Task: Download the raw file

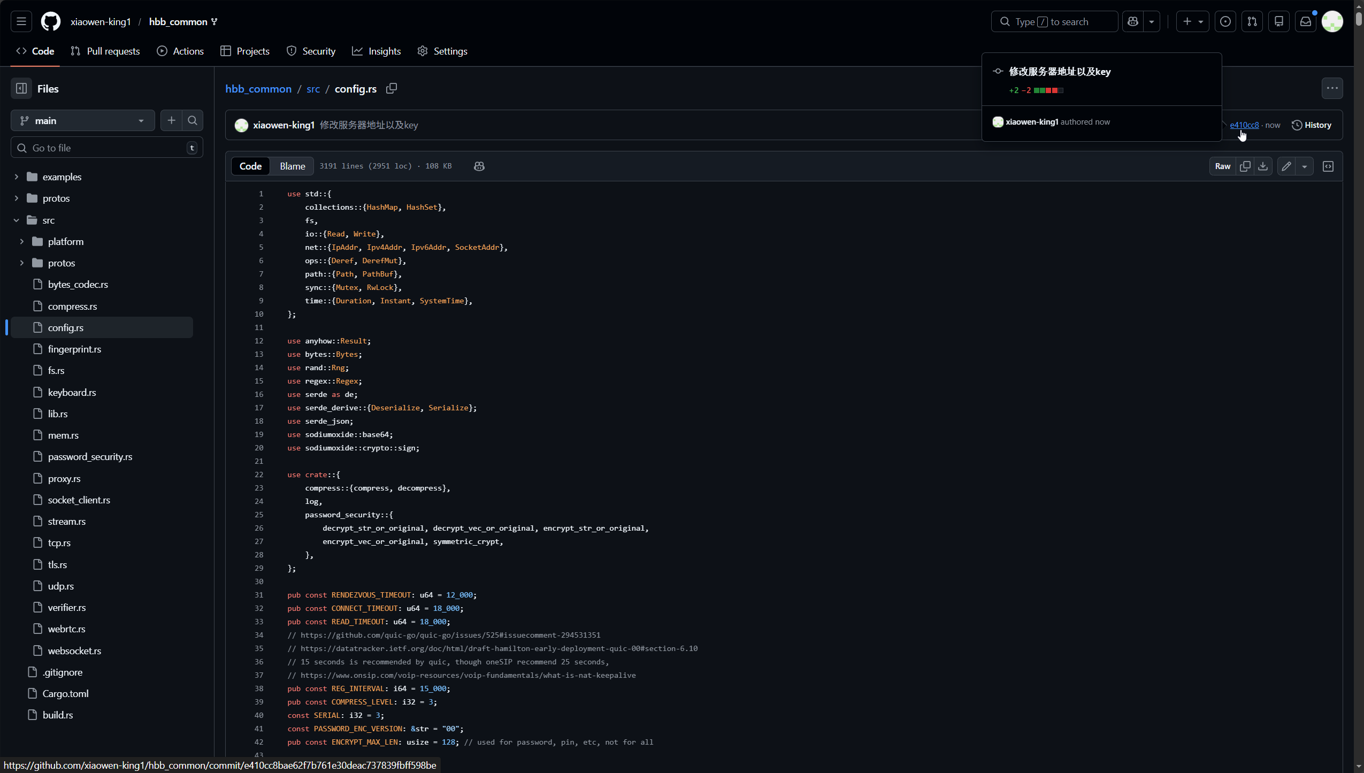Action: 1263,166
